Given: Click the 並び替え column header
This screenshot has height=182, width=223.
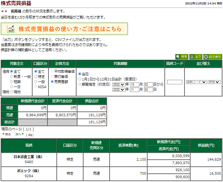Looking at the screenshot, I should [203, 64].
